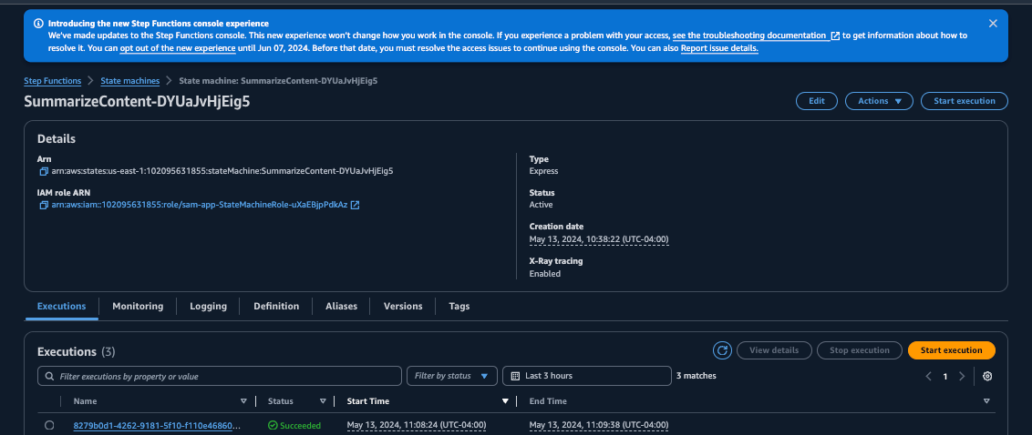Switch to the Aliases tab

pos(341,306)
